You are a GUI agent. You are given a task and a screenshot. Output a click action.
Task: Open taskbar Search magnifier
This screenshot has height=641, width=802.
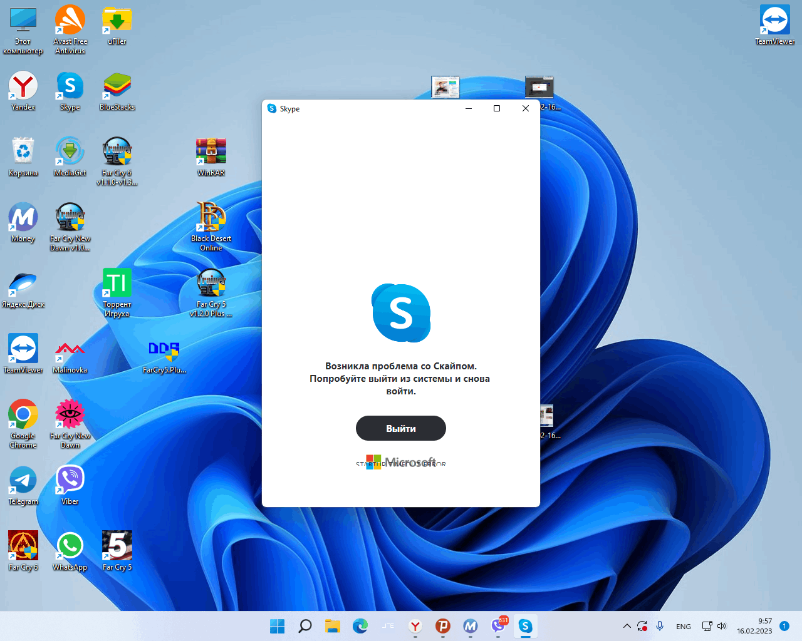[305, 626]
